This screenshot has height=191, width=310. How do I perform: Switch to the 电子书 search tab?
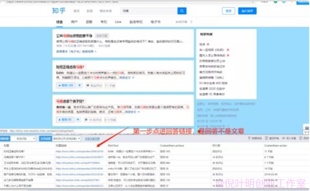[x=156, y=22]
